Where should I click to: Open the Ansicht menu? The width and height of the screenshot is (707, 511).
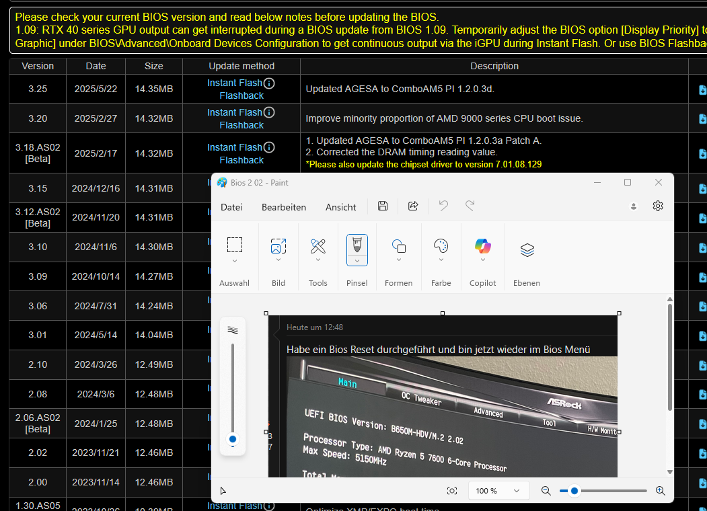341,207
